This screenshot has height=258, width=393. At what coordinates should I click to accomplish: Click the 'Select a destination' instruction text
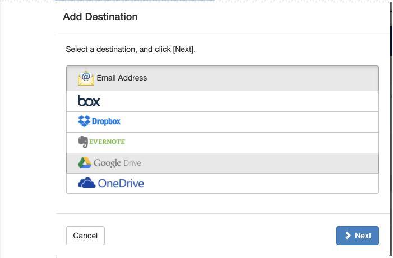[x=131, y=49]
